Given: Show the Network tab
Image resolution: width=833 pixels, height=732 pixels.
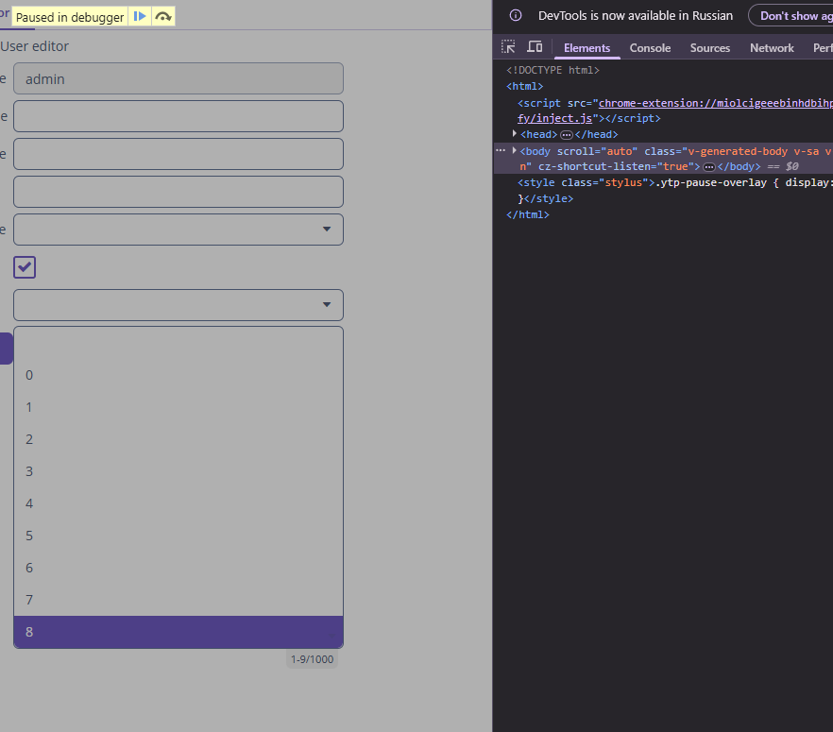Looking at the screenshot, I should tap(772, 48).
